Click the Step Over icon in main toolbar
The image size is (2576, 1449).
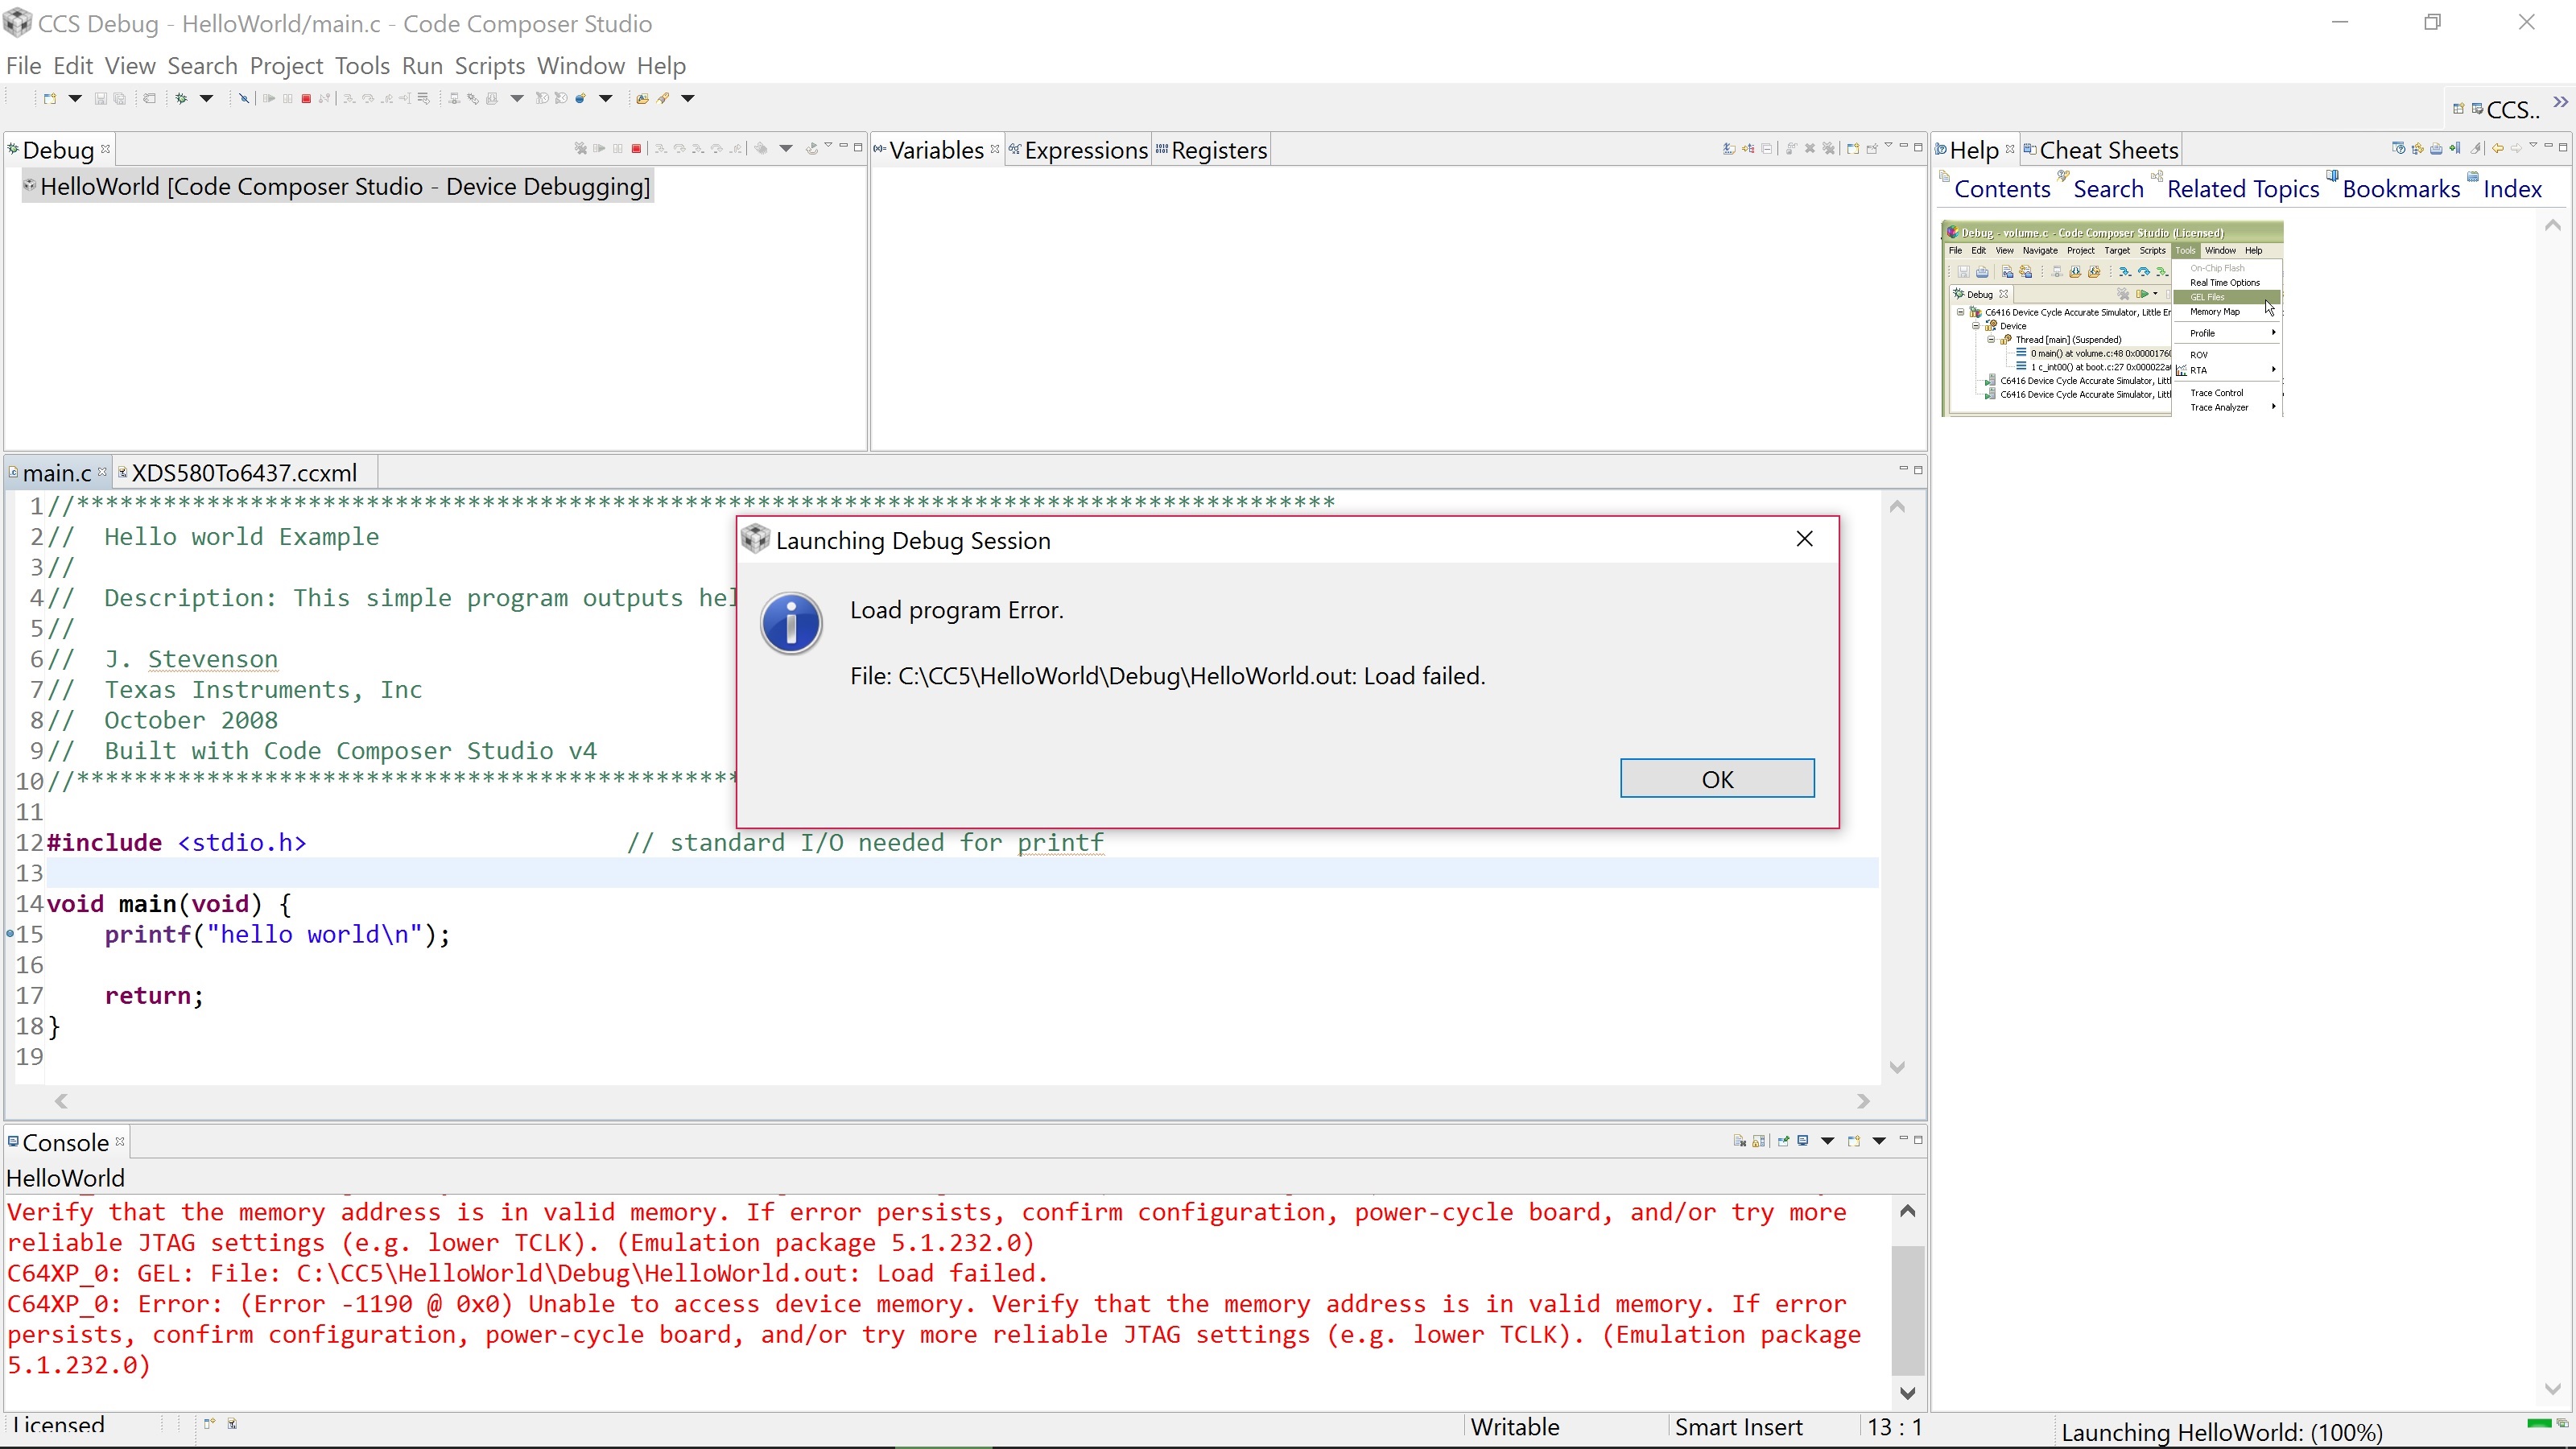coord(368,99)
